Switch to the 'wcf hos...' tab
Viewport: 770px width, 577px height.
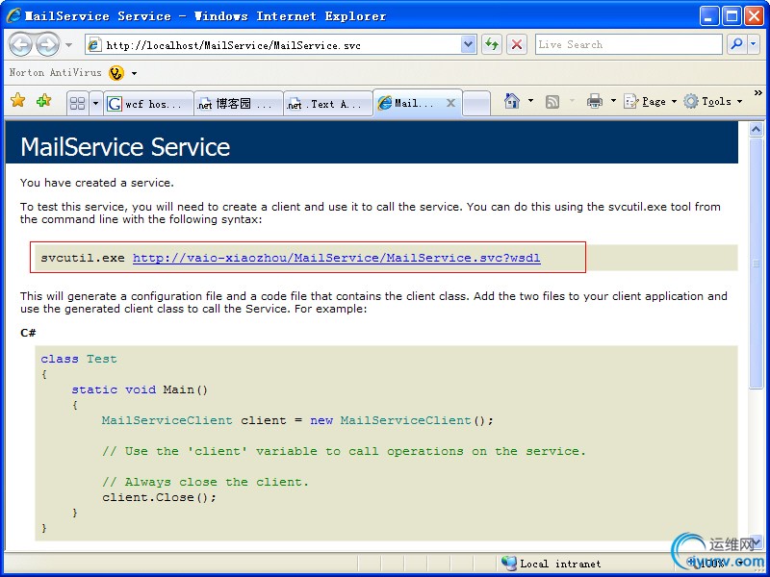148,104
